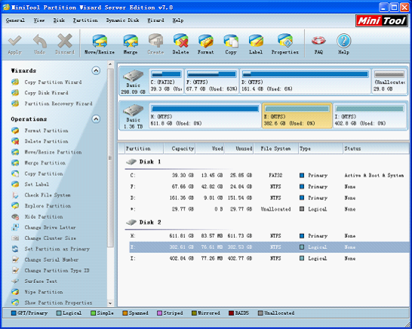
Task: Select C: FAT32 block in disk map
Action: 166,81
